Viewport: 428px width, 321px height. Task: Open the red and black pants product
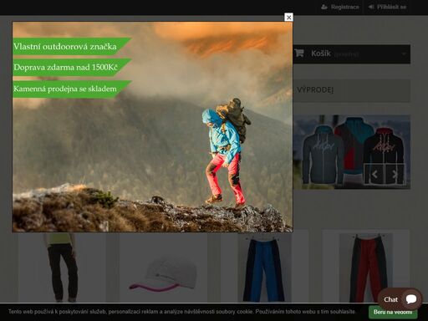click(x=366, y=268)
